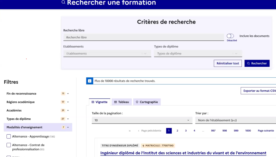Click the lightning icon in Matricule badge
This screenshot has height=157, width=276.
click(x=143, y=146)
